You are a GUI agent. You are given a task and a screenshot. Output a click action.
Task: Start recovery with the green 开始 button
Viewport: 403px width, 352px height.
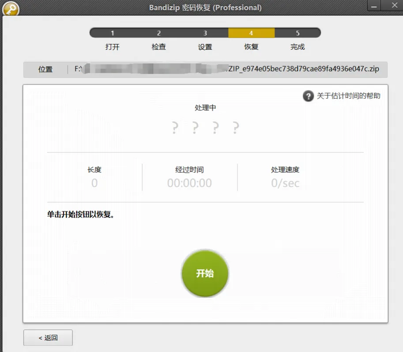pyautogui.click(x=205, y=273)
